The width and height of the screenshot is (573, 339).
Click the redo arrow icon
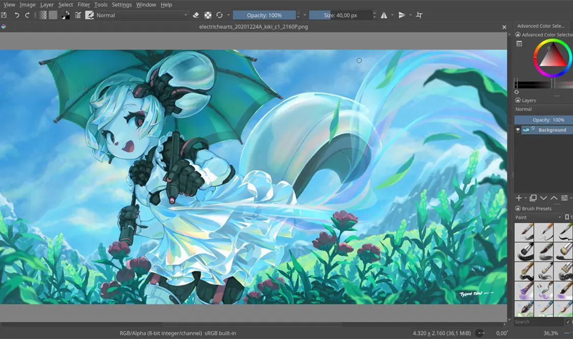click(x=28, y=15)
